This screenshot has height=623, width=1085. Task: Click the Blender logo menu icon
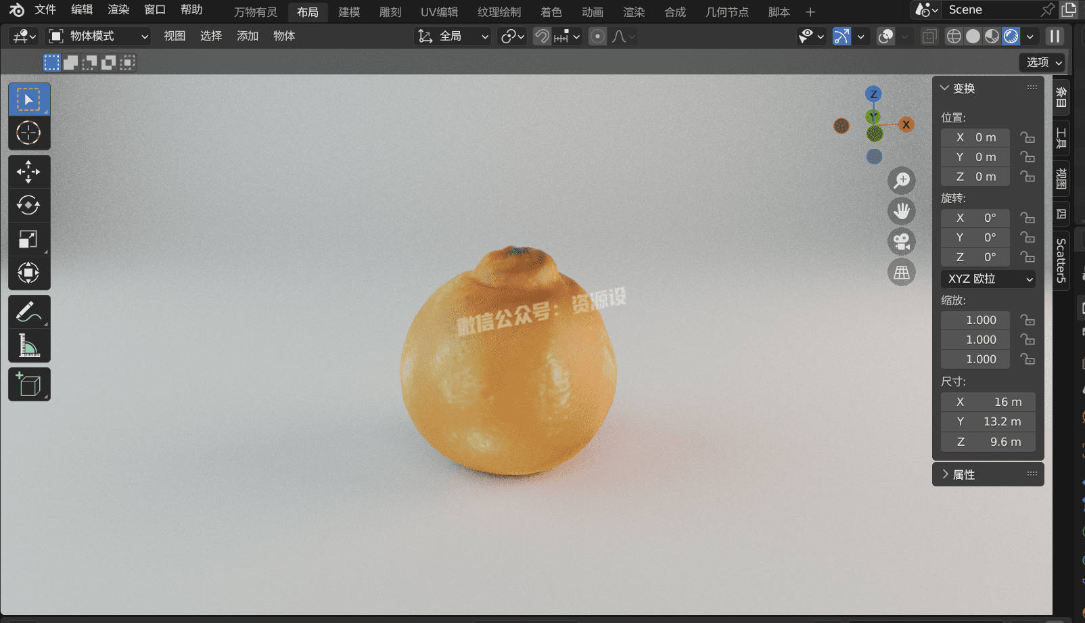[16, 10]
